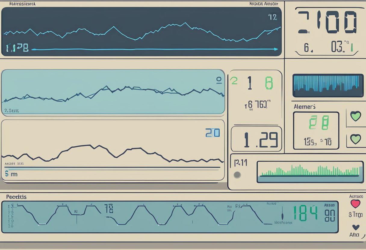Click the upper green heart icon
366x250 pixels.
click(x=355, y=116)
